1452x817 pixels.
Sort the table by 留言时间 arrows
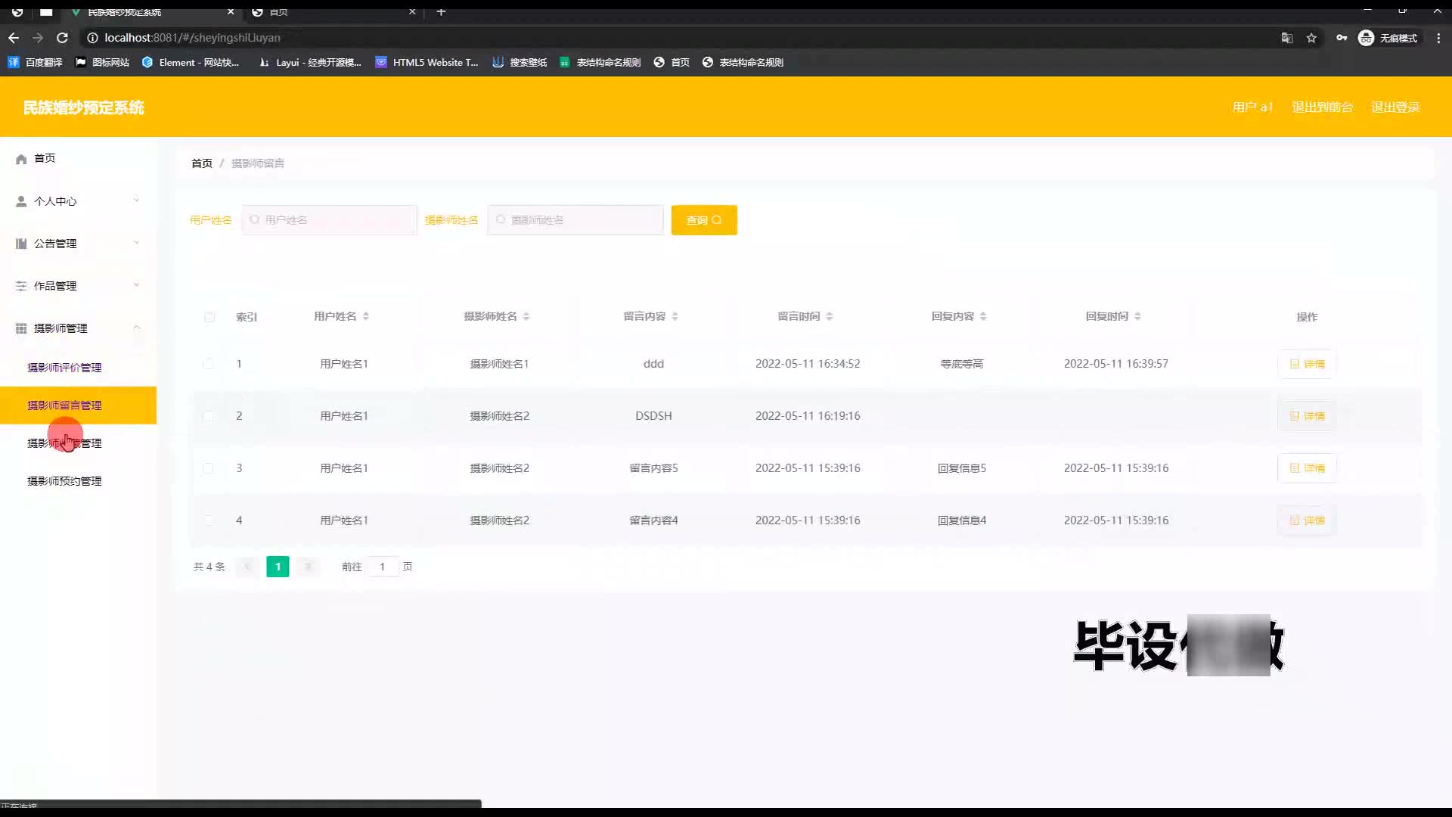[830, 316]
